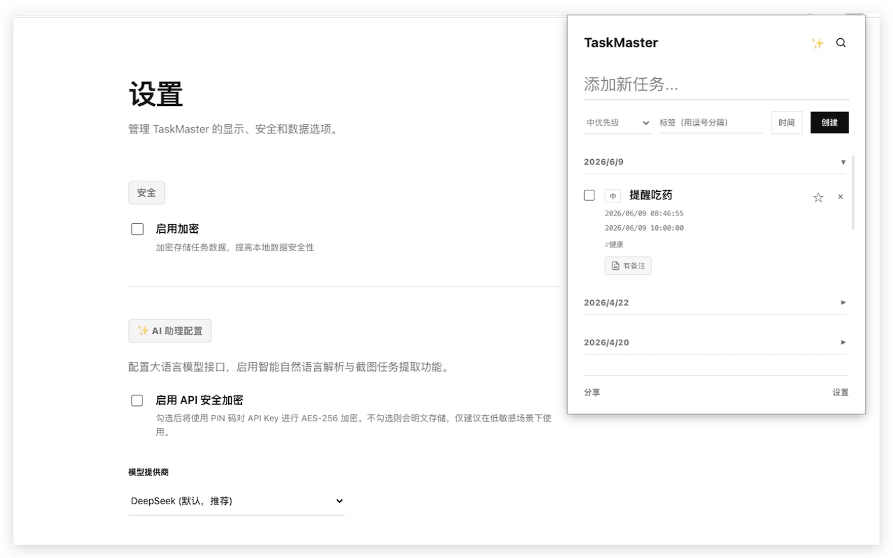893x558 pixels.
Task: Click the 安全 section tag
Action: 147,193
